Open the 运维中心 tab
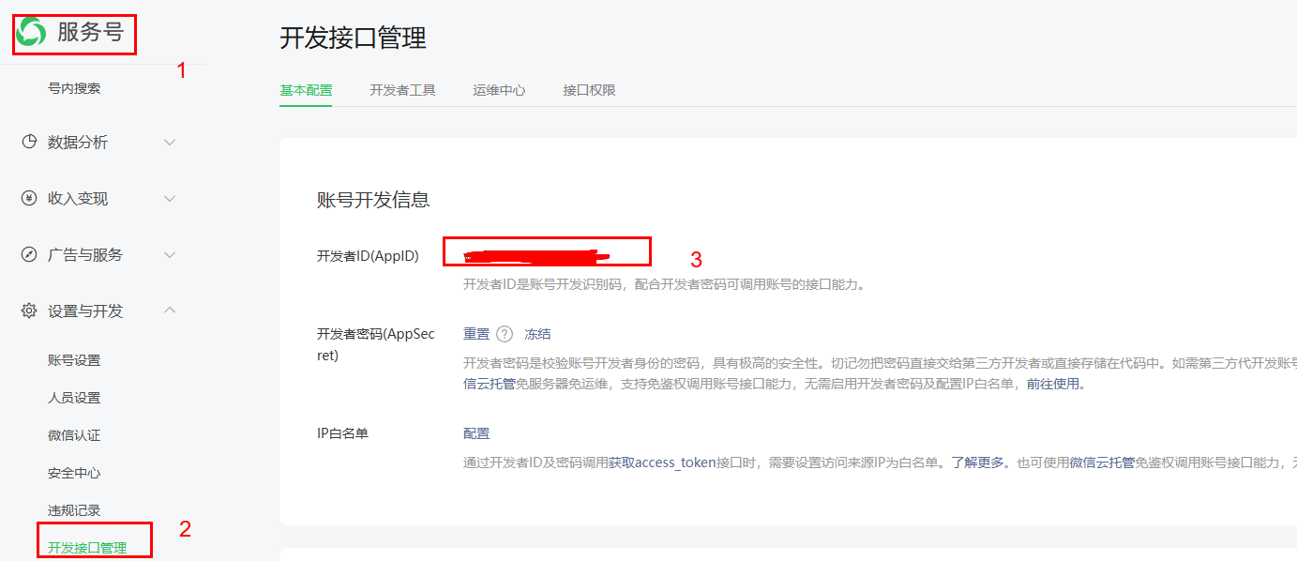Image resolution: width=1297 pixels, height=561 pixels. point(499,90)
